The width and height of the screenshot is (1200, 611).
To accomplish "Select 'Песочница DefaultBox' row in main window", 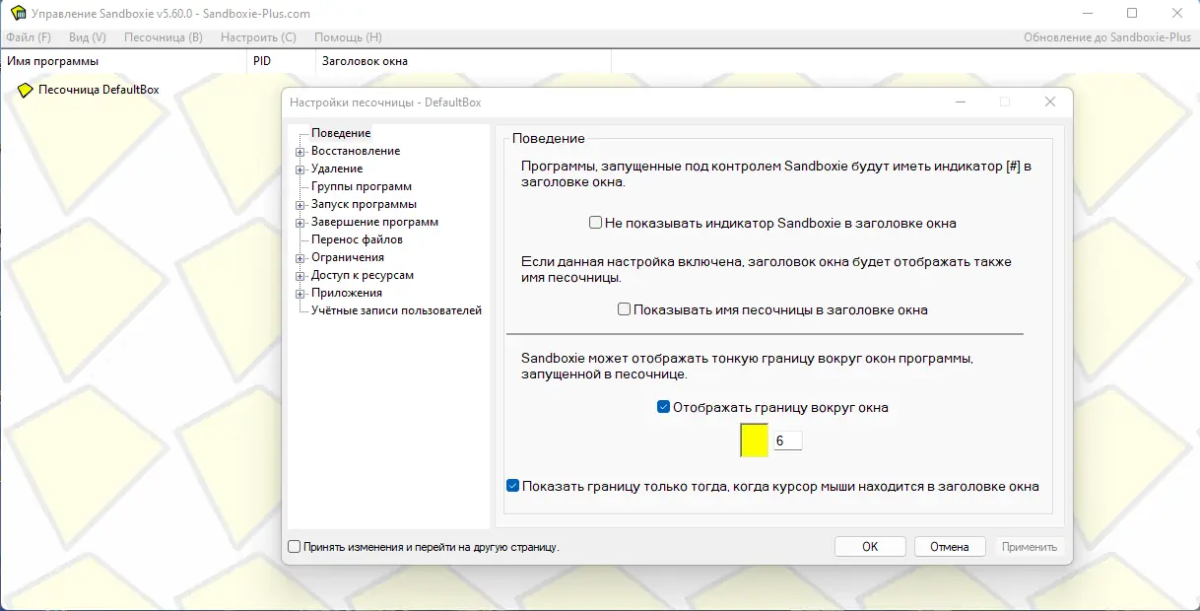I will coord(99,90).
